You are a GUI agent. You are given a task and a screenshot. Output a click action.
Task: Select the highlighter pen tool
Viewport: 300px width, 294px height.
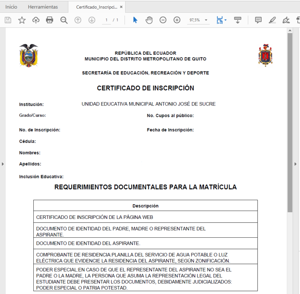(x=272, y=20)
